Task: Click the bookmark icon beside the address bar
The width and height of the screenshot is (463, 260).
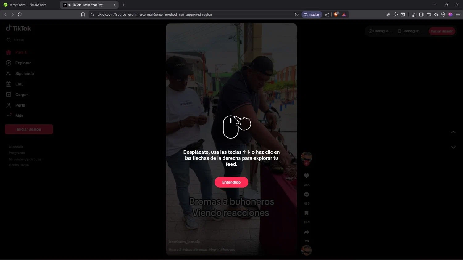Action: pos(83,14)
